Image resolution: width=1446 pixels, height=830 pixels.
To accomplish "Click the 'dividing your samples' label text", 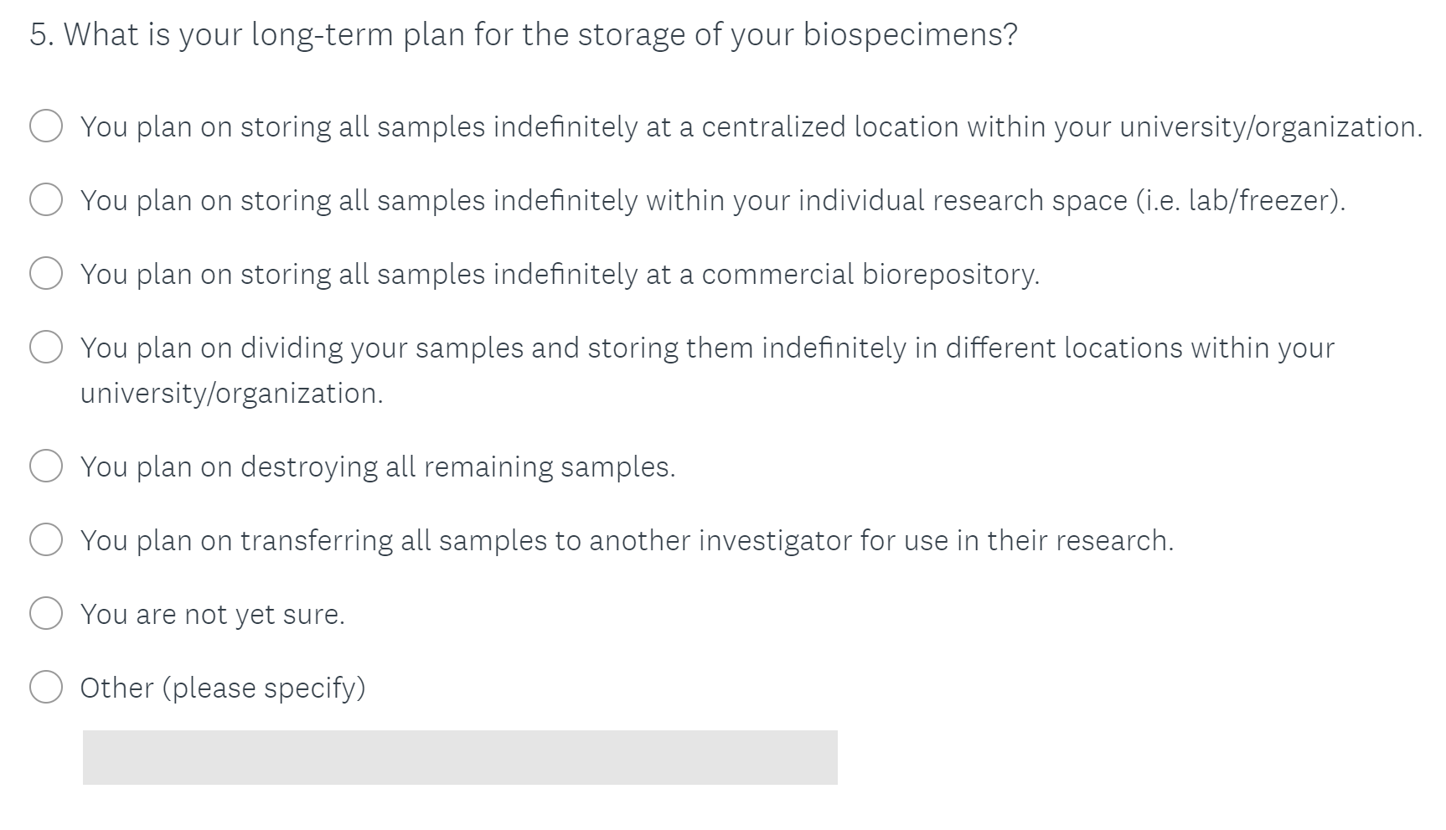I will click(707, 348).
